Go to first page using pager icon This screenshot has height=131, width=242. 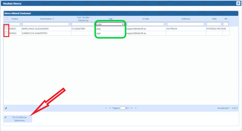point(106,108)
